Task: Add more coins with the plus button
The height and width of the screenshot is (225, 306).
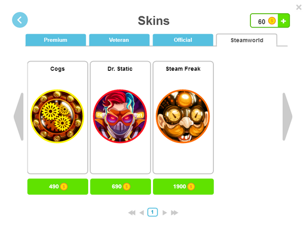Action: (284, 21)
